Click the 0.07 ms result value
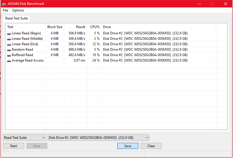Image resolution: width=233 pixels, height=158 pixels. pos(79,60)
